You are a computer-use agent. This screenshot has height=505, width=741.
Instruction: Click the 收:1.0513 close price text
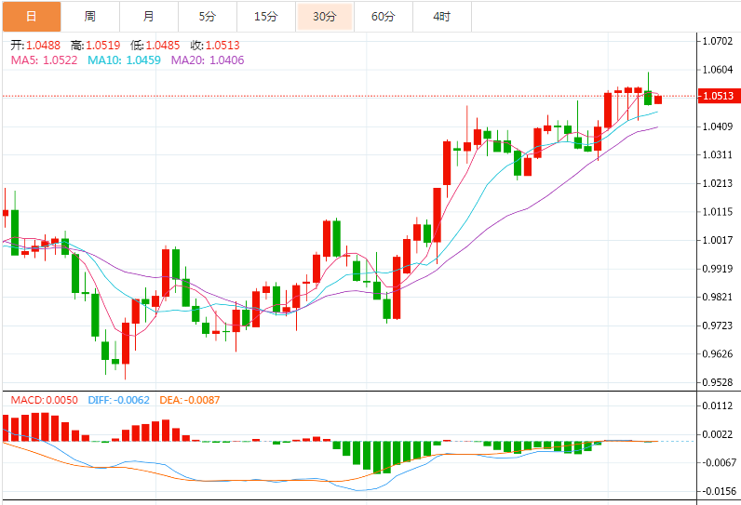click(x=215, y=46)
